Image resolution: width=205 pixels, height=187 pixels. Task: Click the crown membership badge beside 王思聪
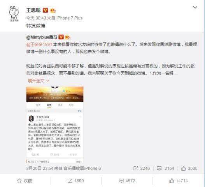53,11
